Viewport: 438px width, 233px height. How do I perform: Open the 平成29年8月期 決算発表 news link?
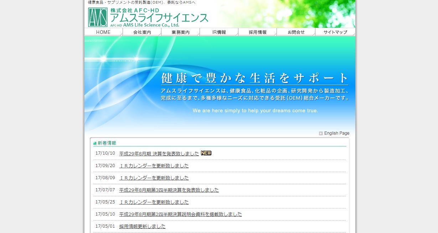pos(159,154)
